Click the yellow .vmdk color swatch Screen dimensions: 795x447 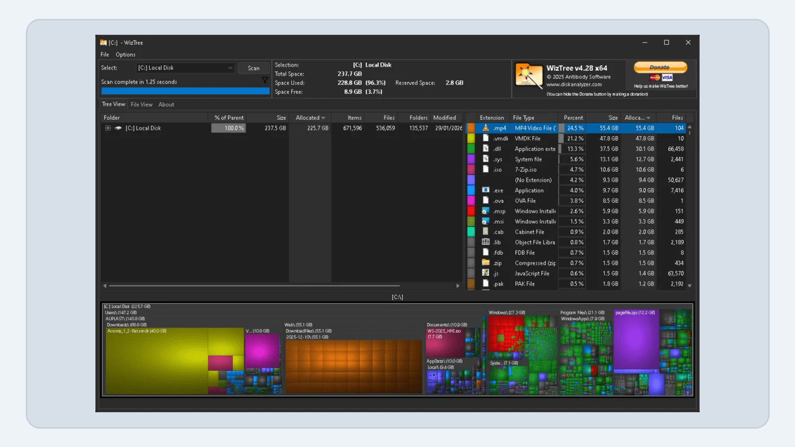pyautogui.click(x=471, y=139)
